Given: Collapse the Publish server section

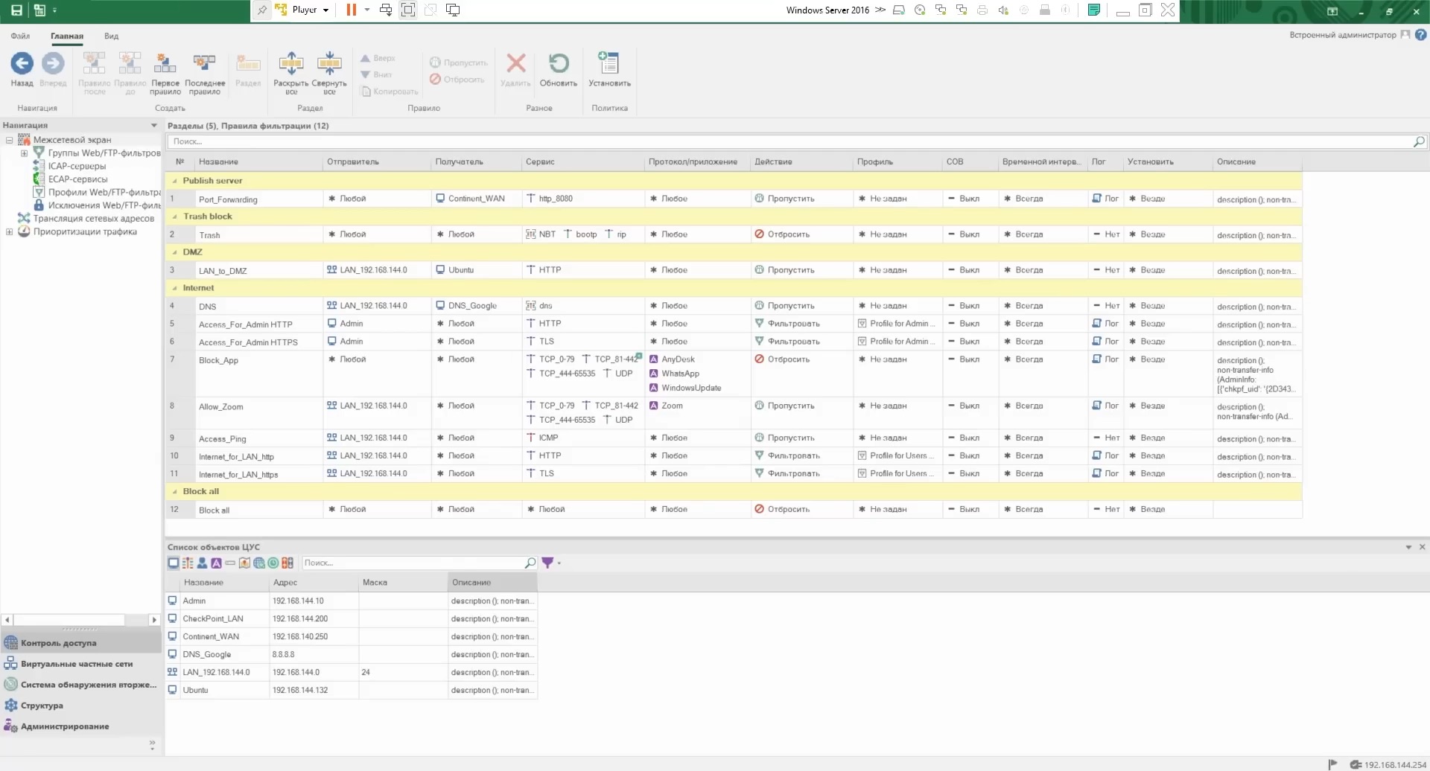Looking at the screenshot, I should (175, 181).
